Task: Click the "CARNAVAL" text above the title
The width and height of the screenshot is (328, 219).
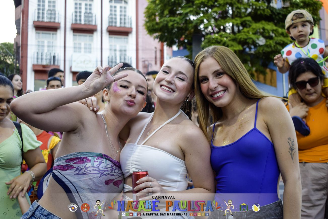Action: tap(164, 197)
